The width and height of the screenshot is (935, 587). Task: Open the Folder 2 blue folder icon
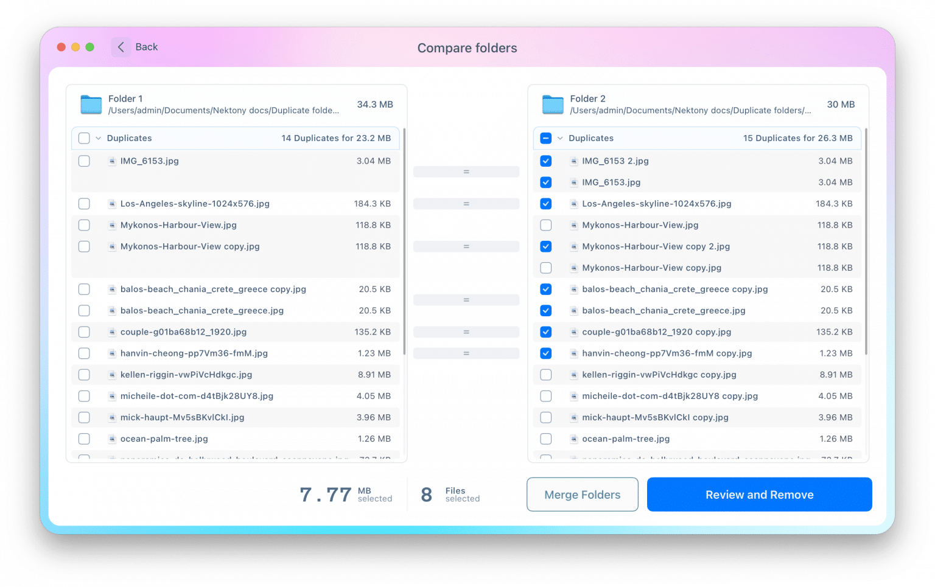[x=552, y=104]
